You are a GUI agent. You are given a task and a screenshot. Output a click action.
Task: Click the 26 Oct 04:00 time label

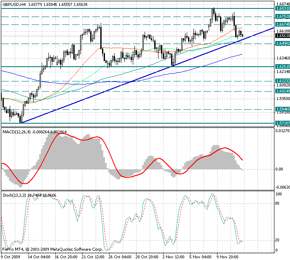[120, 257]
